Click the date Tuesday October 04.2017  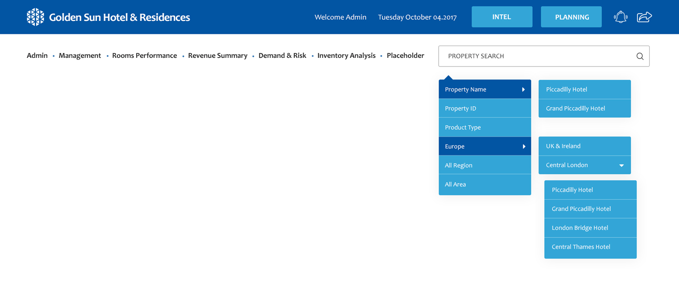coord(417,17)
